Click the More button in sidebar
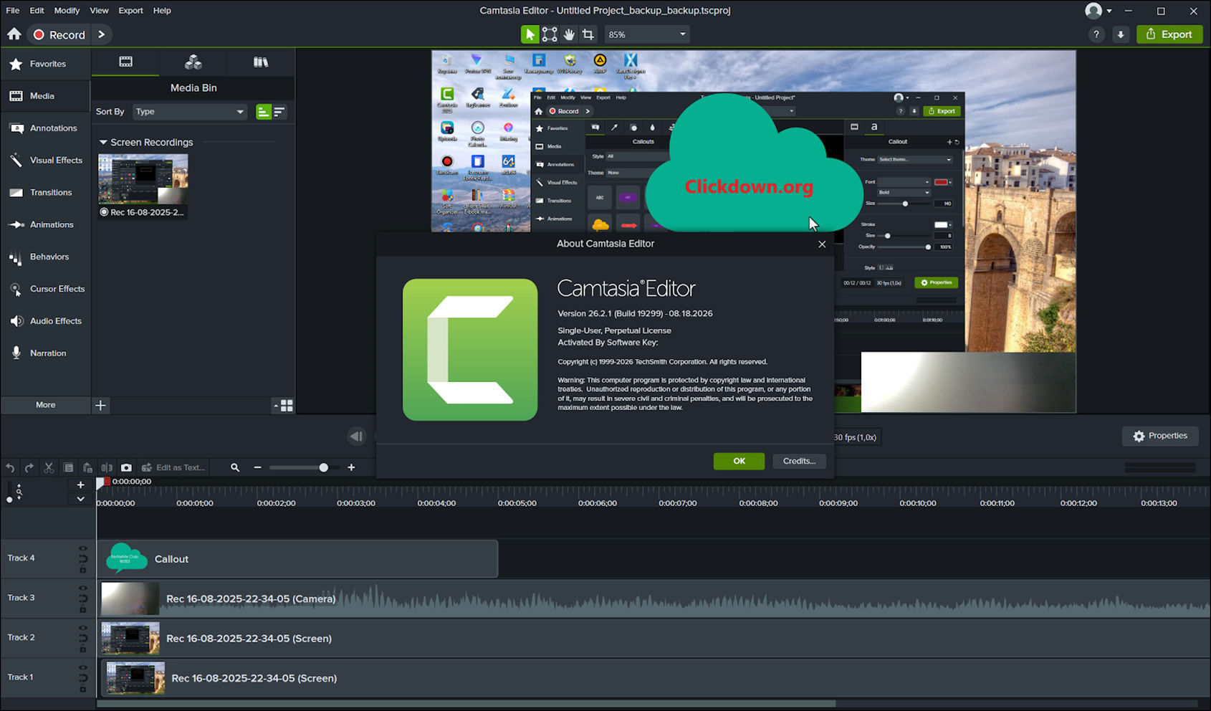The width and height of the screenshot is (1211, 711). tap(45, 405)
